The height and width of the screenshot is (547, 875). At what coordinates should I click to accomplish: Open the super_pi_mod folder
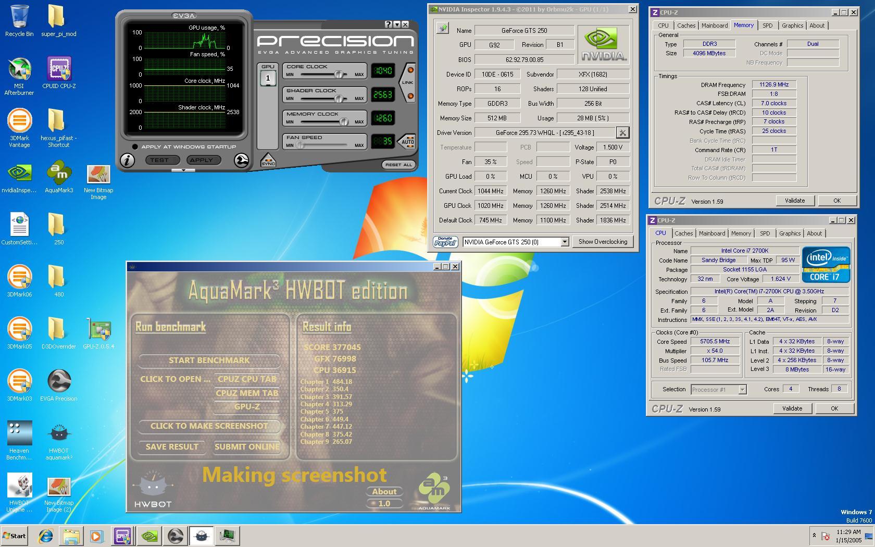[58, 21]
